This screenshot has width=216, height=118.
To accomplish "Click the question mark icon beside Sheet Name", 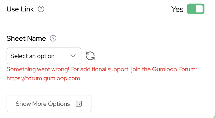I will pos(53,38).
